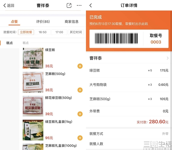Open 绿豆糕礼盒装(1kg) product title
This screenshot has width=172, height=150.
click(59, 122)
